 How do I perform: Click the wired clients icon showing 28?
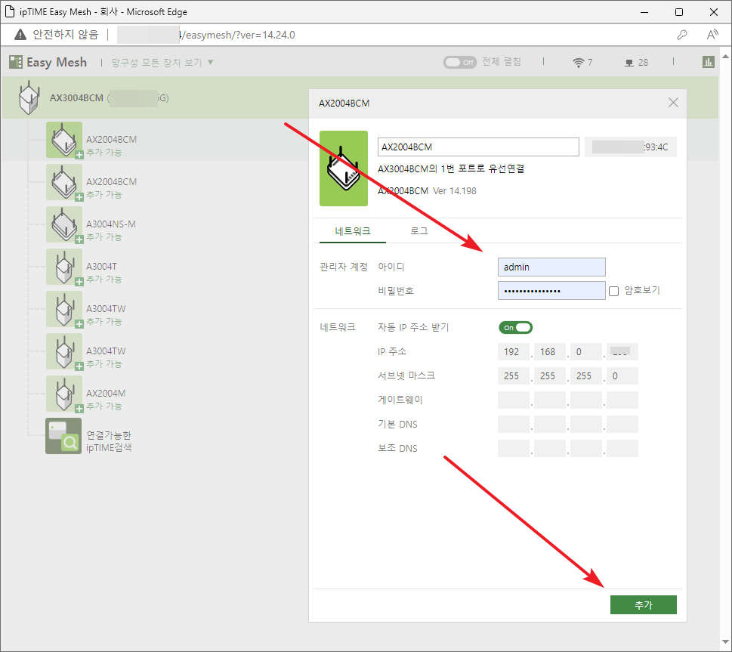629,63
